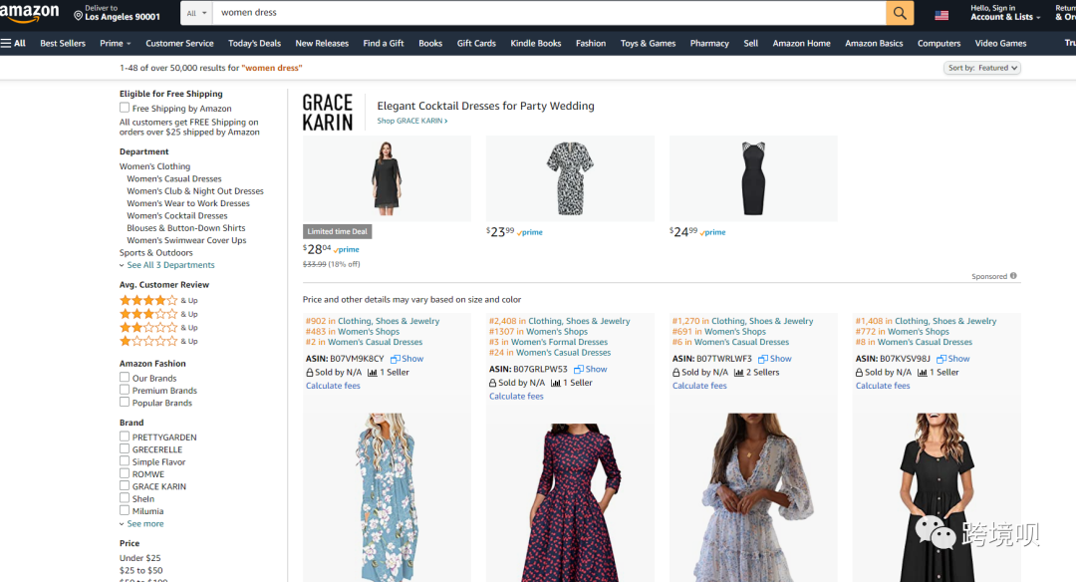
Task: Click prime badge next to $23.99
Action: click(x=530, y=232)
